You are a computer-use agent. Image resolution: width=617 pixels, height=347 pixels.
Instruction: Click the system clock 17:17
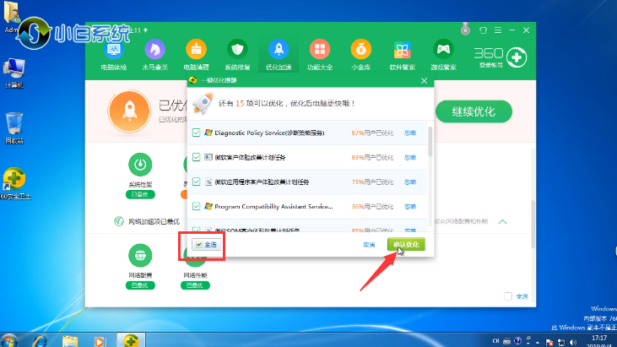(599, 338)
